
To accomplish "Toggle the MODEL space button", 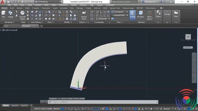I will (x=57, y=109).
